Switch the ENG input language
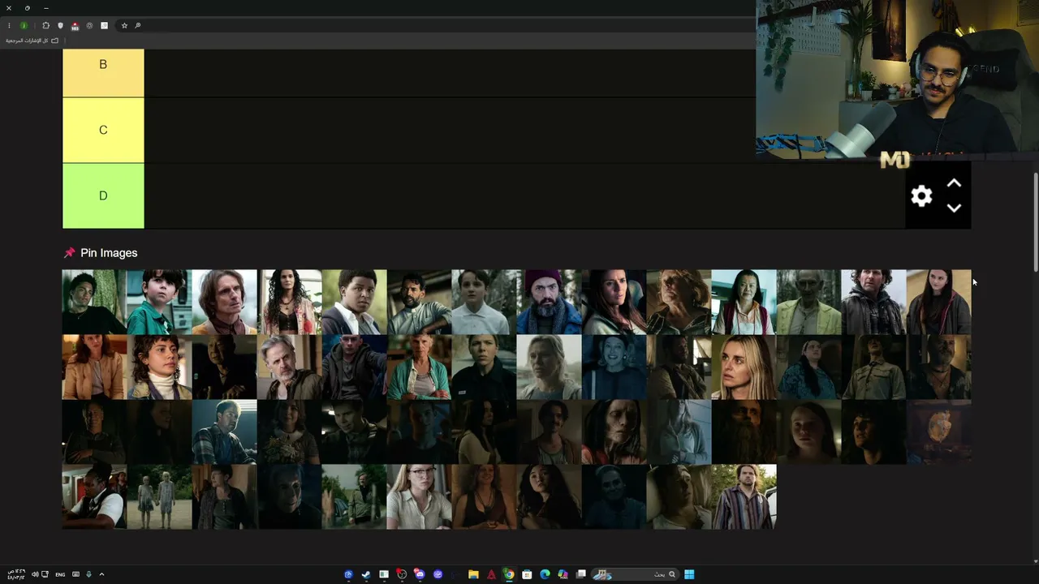The width and height of the screenshot is (1039, 584). point(60,574)
